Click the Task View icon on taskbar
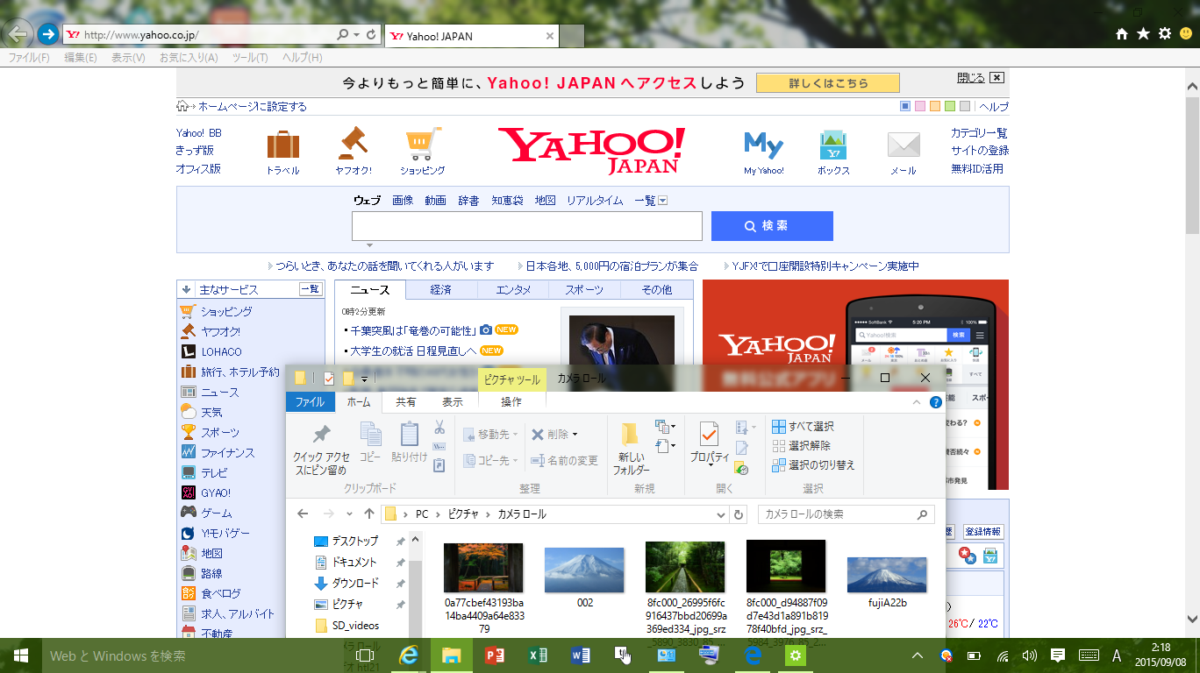This screenshot has width=1200, height=673. click(x=365, y=655)
